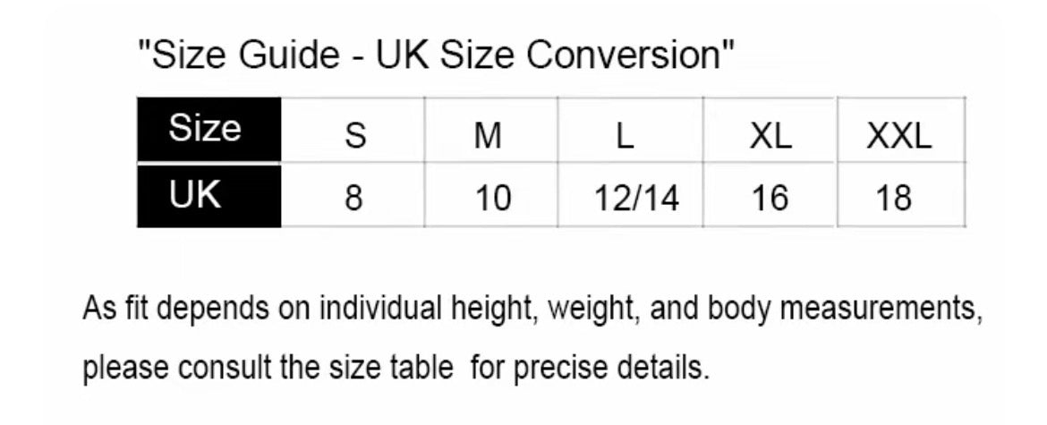Viewport: 1047px width, 425px height.
Task: Click the UK 18 cell
Action: click(x=901, y=195)
